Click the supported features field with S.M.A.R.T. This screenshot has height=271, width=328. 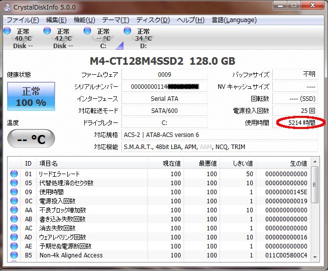[x=220, y=147]
